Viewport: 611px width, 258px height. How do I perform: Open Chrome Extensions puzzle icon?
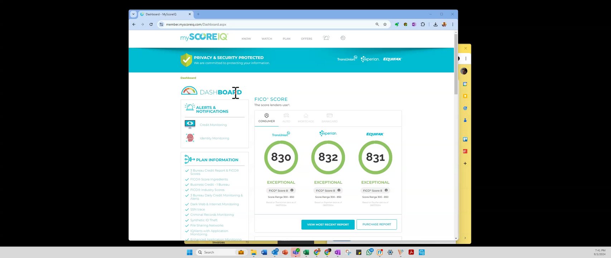(x=423, y=24)
